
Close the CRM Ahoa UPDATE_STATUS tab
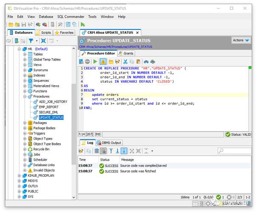pos(137,33)
